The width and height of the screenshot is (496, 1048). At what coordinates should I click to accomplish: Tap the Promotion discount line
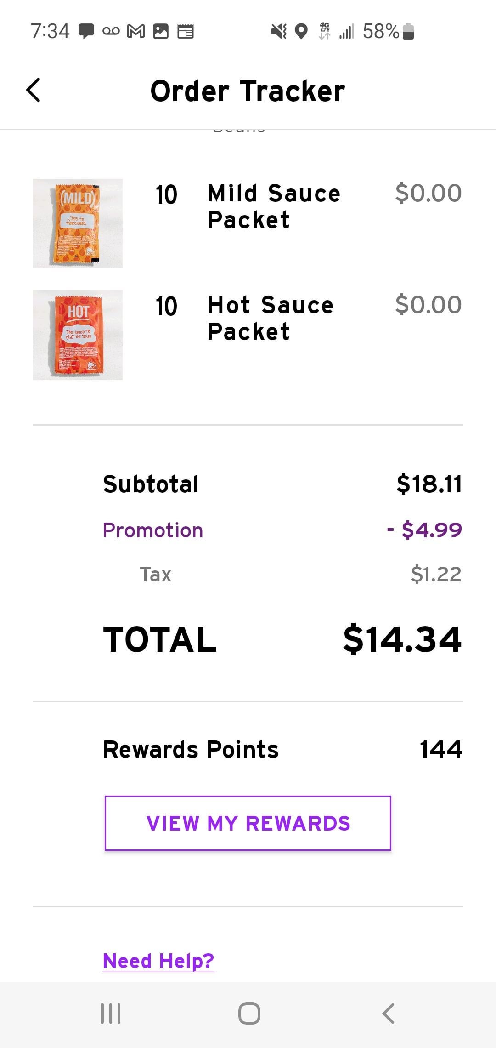point(282,530)
